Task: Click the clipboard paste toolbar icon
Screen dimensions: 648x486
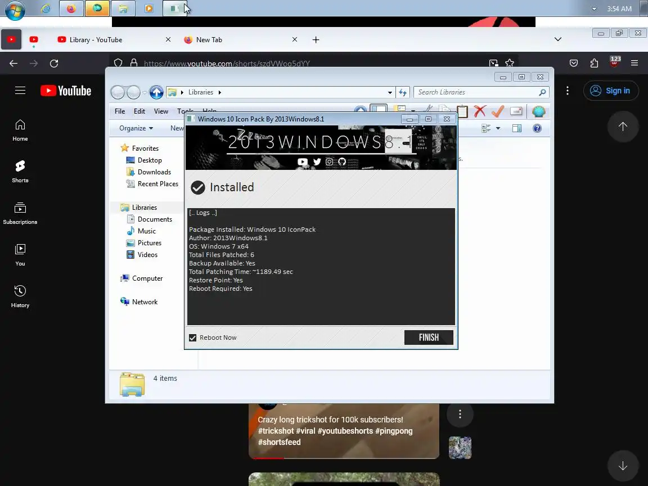Action: pyautogui.click(x=462, y=111)
